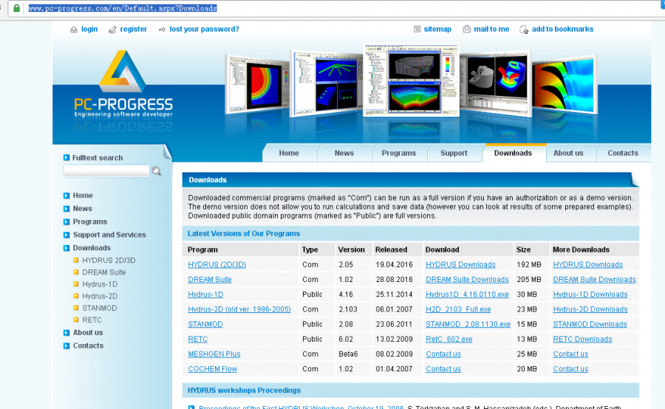Open Hydrus-2D (old ver. 1996-2005) link
Viewport: 665px width, 409px height.
click(239, 309)
